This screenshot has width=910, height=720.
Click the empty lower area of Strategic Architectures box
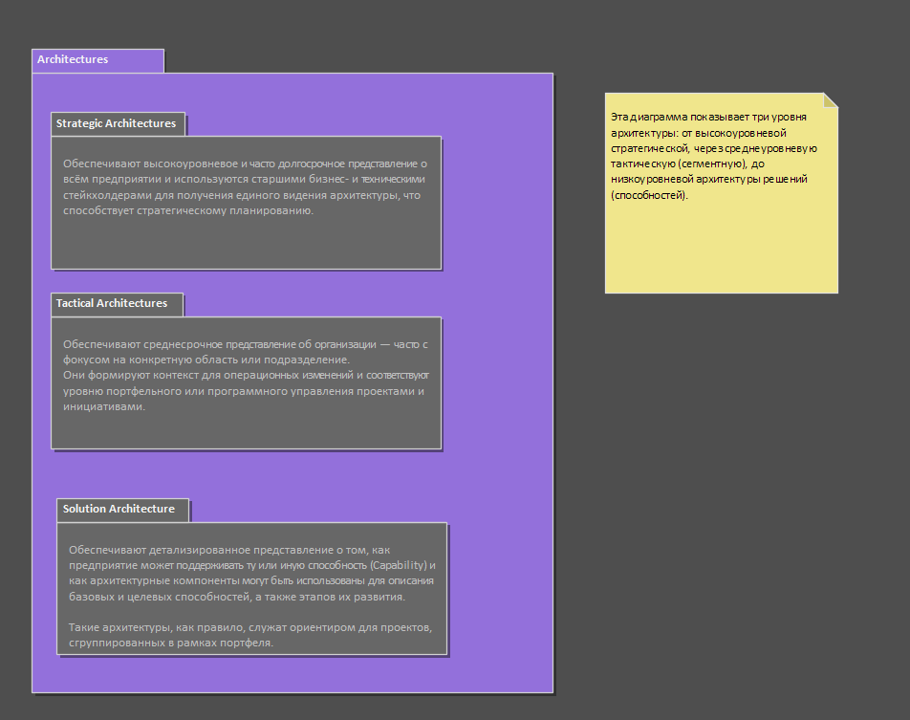[x=246, y=245]
